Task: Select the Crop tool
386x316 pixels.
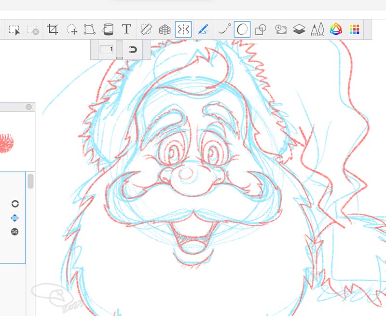Action: [x=53, y=29]
